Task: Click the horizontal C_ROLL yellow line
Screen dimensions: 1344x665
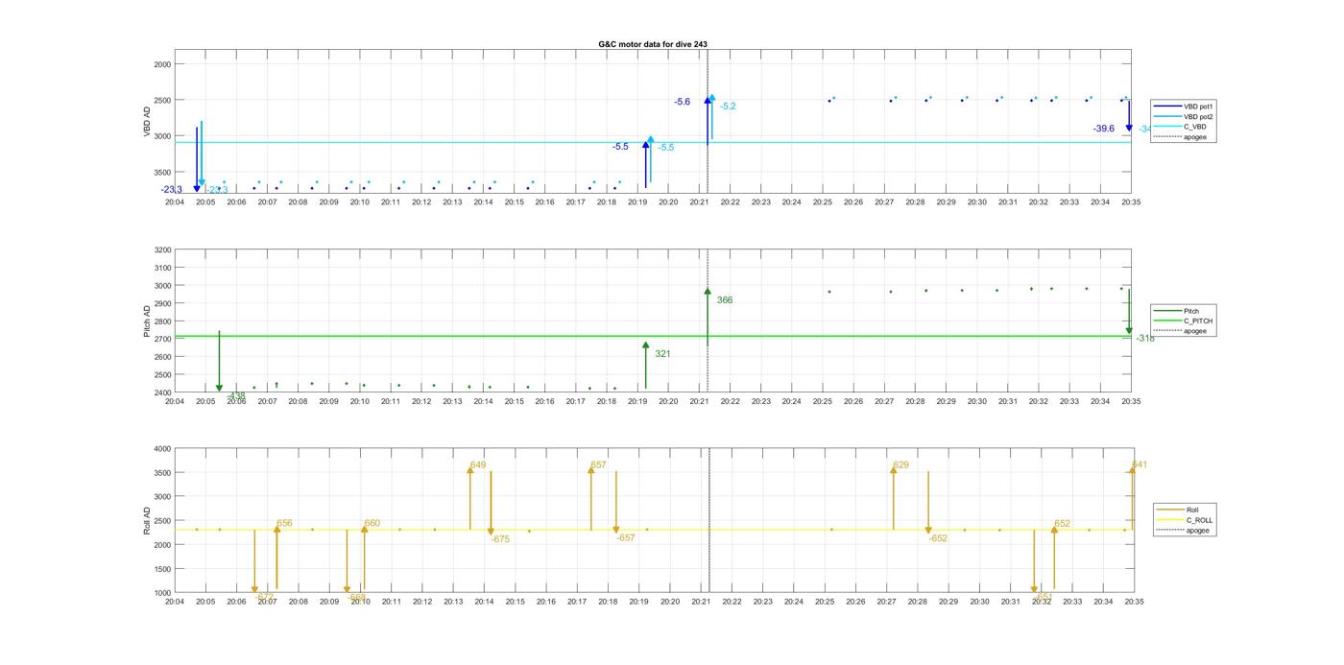Action: click(653, 530)
